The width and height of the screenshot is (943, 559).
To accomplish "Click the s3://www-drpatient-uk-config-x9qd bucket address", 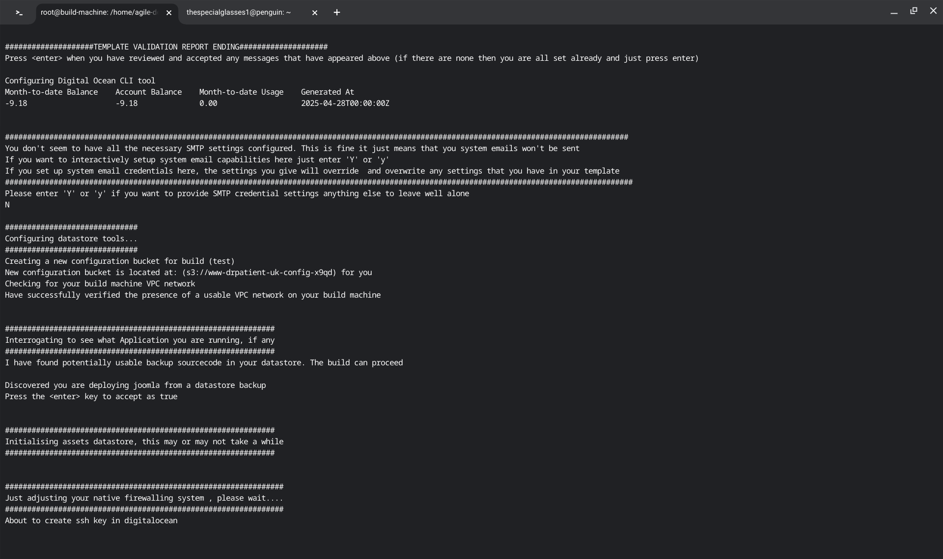I will (259, 273).
